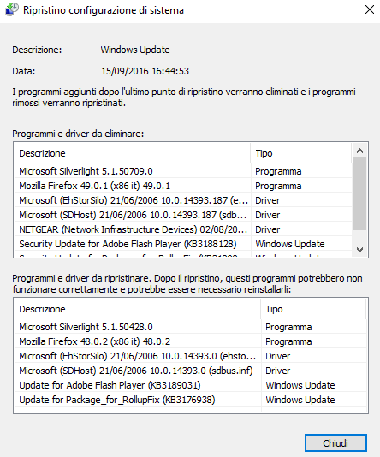Select the Microsoft (SDHost) 10.0.14393.0 (sdbus.inf) row

point(191,371)
